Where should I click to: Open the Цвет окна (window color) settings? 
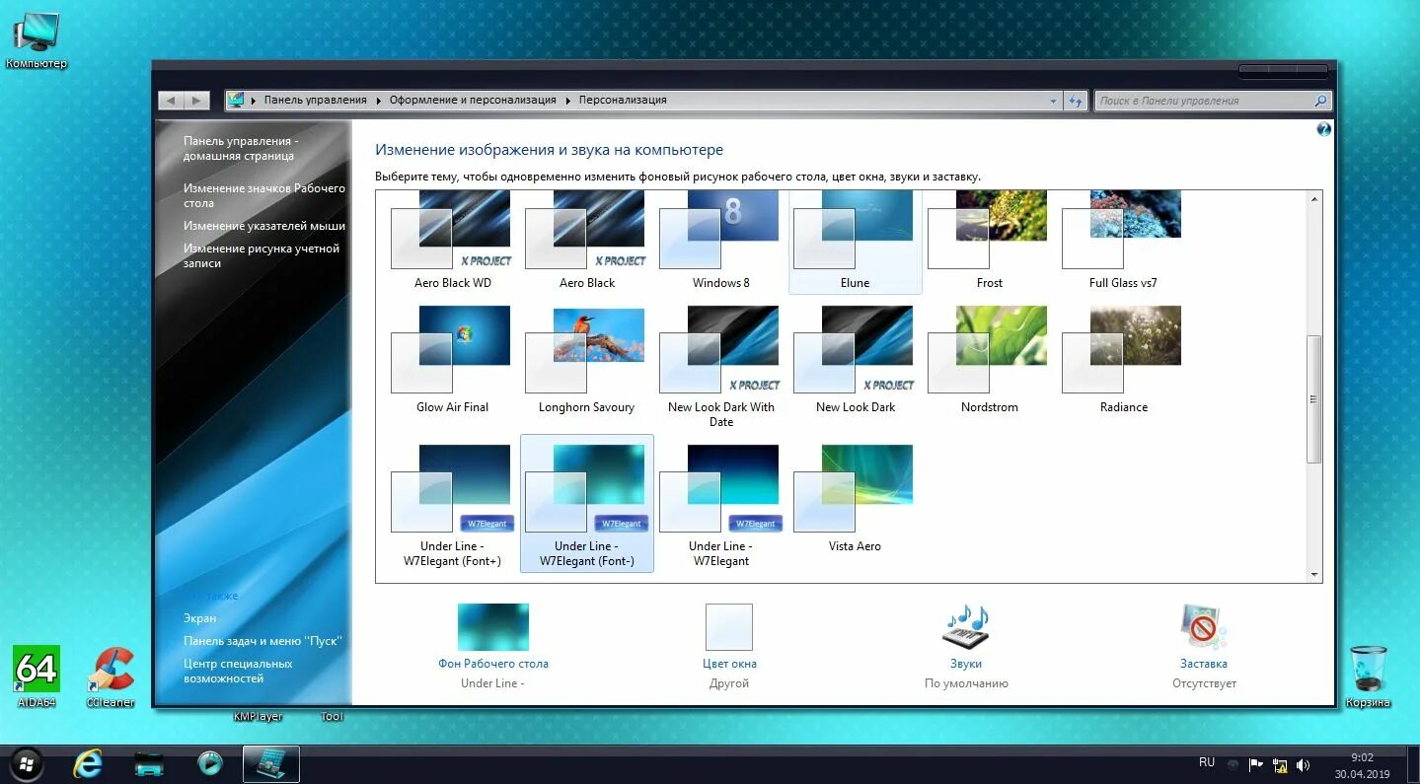(729, 641)
